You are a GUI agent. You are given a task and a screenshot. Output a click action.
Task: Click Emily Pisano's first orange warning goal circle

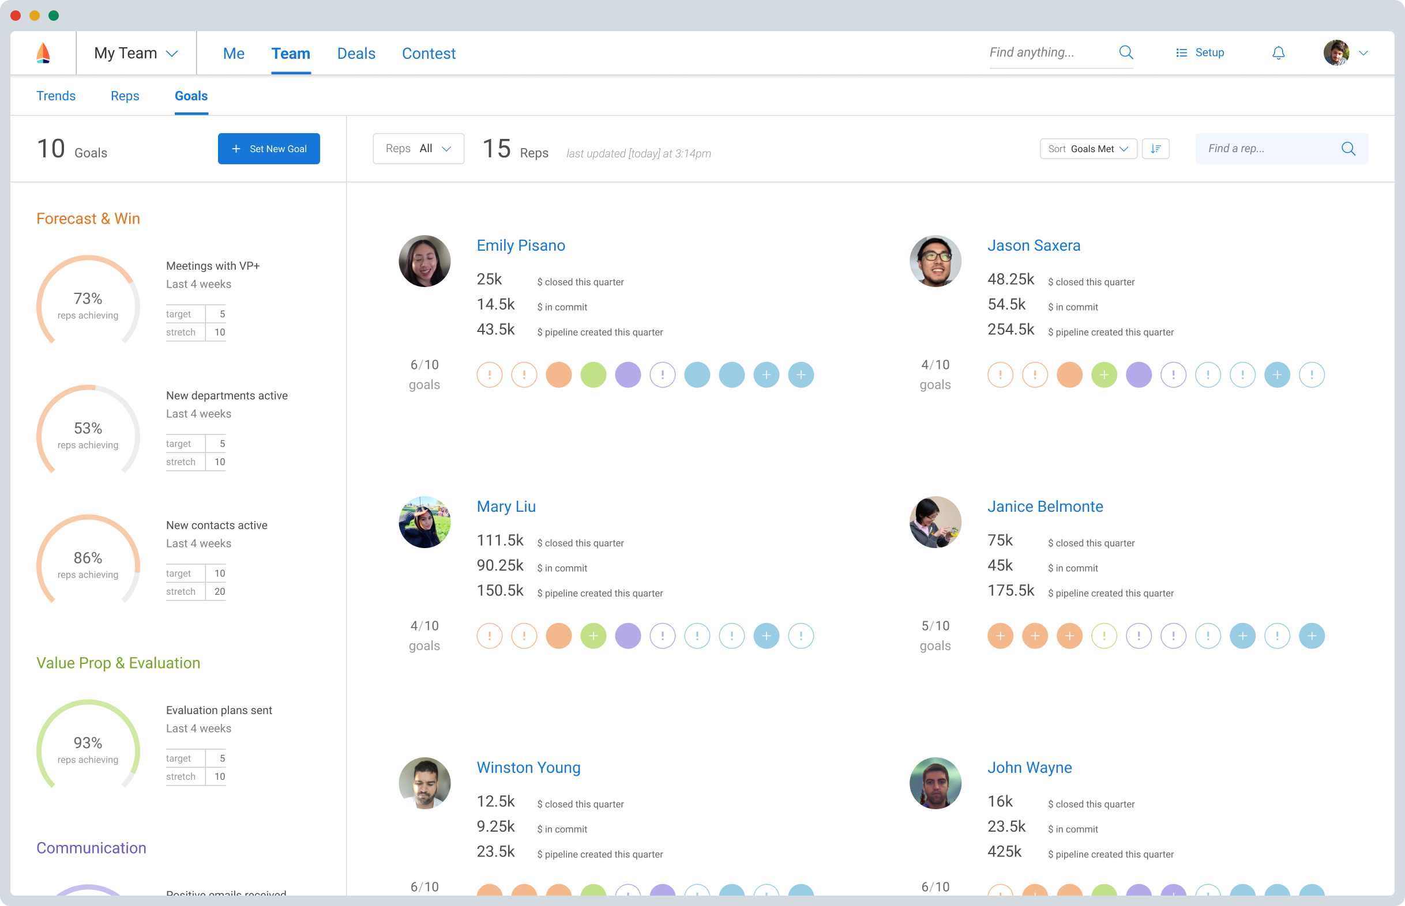coord(489,375)
